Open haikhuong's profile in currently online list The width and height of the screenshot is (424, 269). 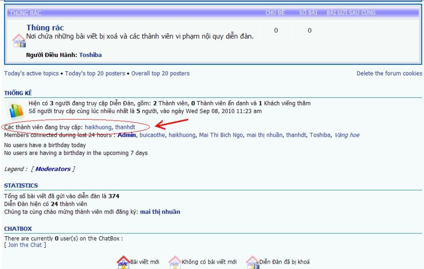[98, 127]
